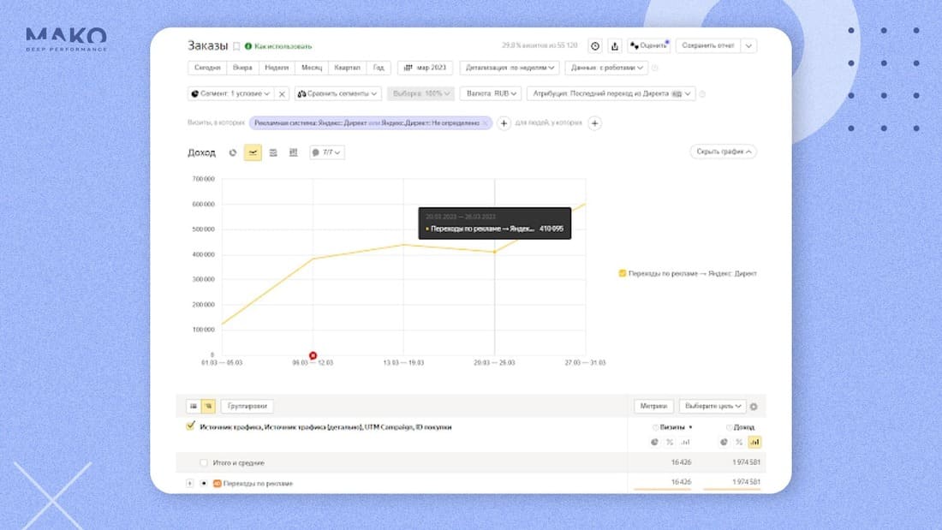The image size is (942, 530).
Task: Switch table to tree view
Action: (208, 406)
